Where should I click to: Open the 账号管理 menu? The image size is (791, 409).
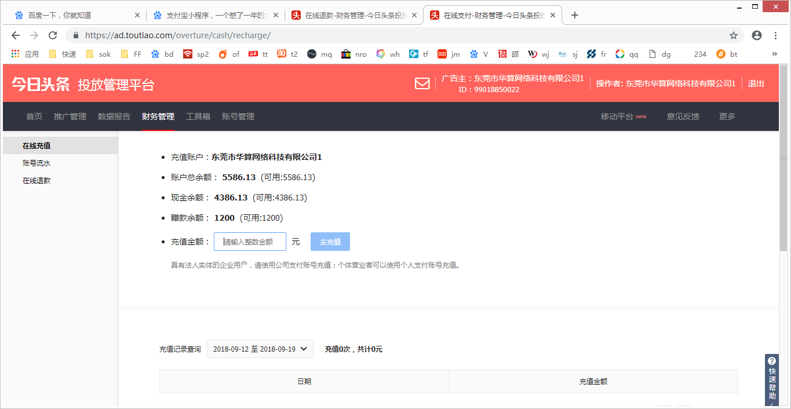(x=238, y=116)
